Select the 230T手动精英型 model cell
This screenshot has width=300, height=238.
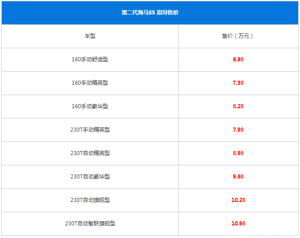(x=90, y=130)
